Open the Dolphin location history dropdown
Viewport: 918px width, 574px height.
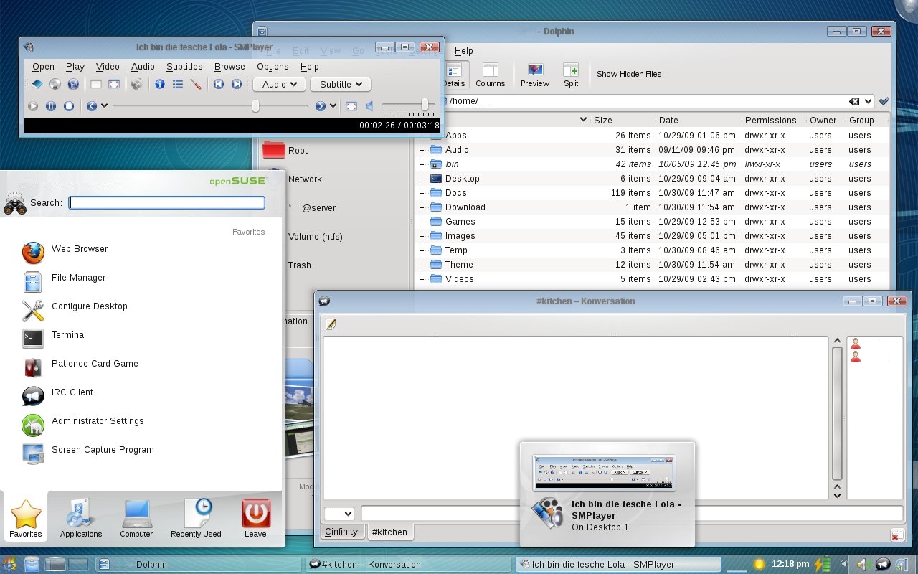pyautogui.click(x=869, y=101)
